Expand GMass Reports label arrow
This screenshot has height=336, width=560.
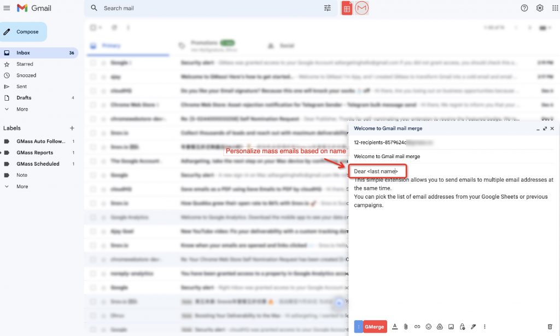pos(1,153)
